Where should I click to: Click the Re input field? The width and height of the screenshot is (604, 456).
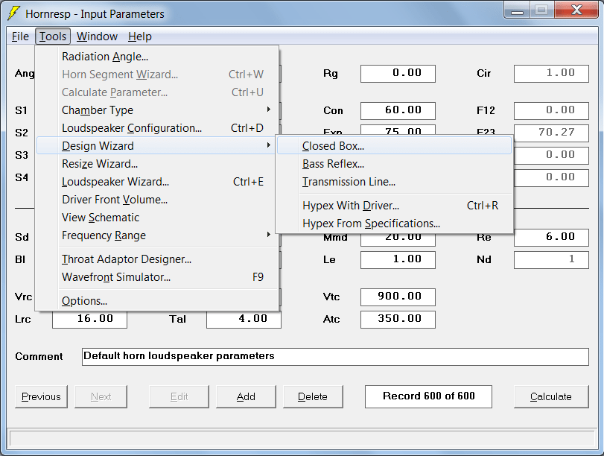point(551,237)
